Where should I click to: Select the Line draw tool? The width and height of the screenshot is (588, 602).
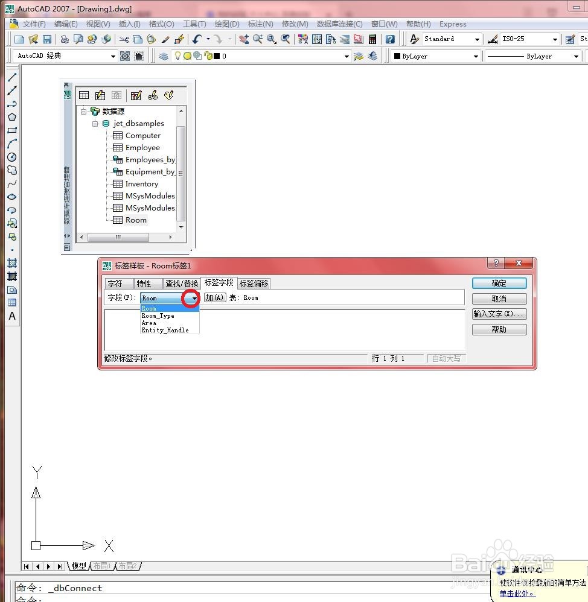(12, 77)
